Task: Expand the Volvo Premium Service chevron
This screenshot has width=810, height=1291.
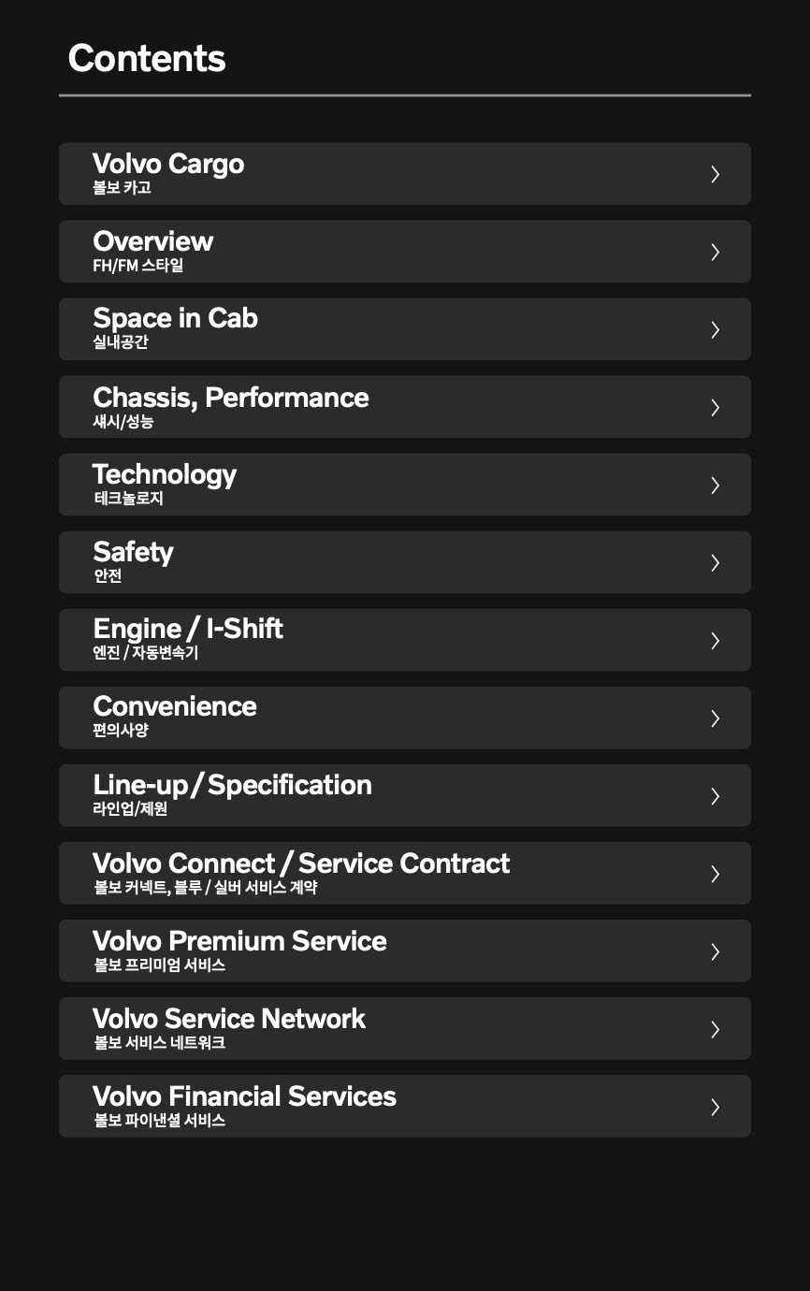Action: click(x=715, y=950)
